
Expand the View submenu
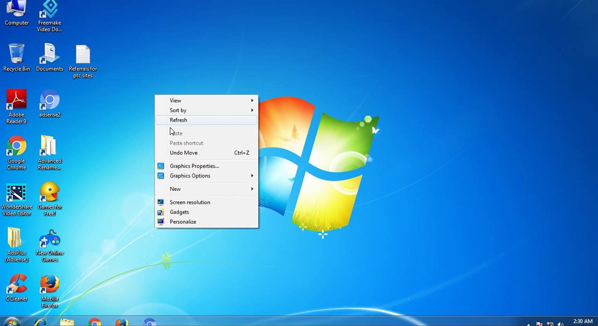click(207, 101)
